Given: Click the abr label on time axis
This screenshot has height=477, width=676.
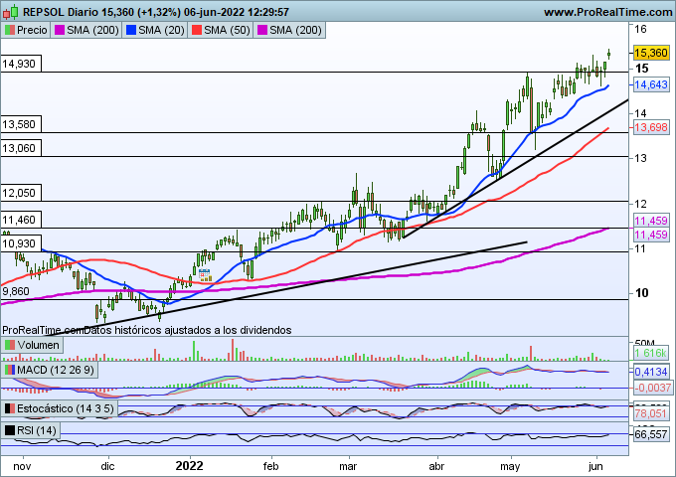Looking at the screenshot, I should [x=436, y=466].
